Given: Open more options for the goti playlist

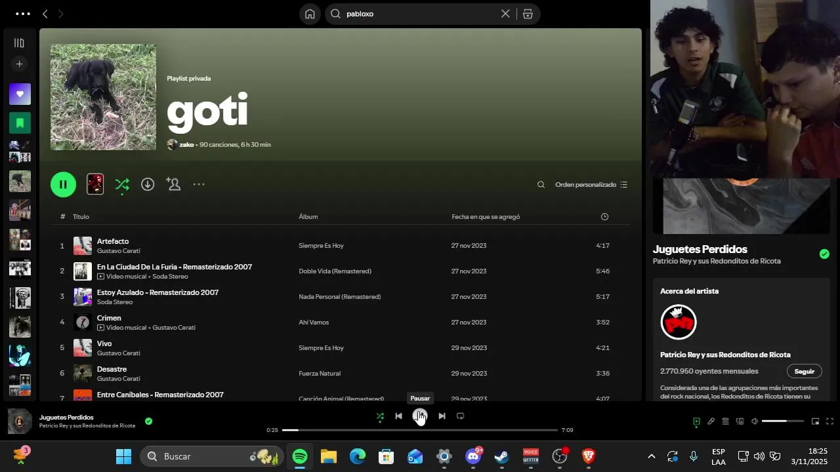Looking at the screenshot, I should click(199, 185).
